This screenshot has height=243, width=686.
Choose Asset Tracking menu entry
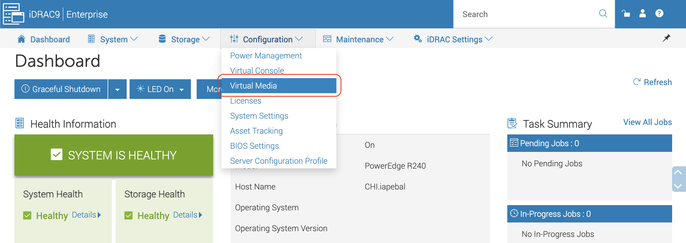point(256,131)
